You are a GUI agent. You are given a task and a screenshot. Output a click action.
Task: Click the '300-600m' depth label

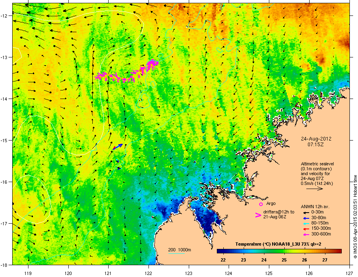[321, 234]
